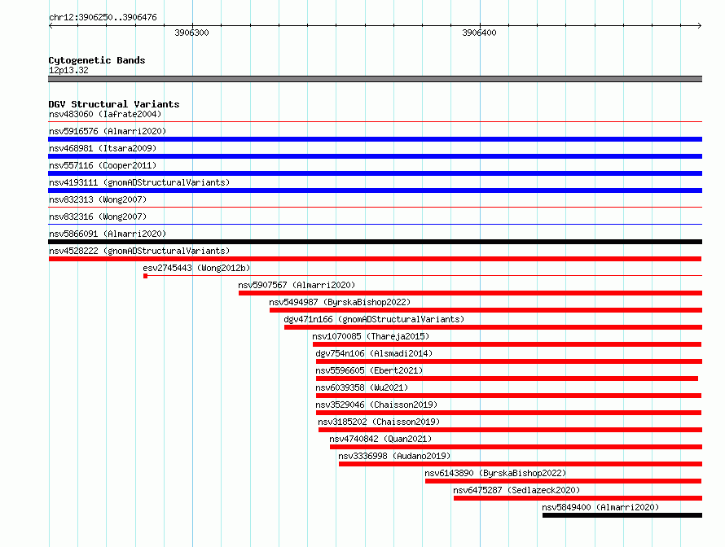The height and width of the screenshot is (547, 725).
Task: Click the blue bar of nsv4193111
Action: 375,190
